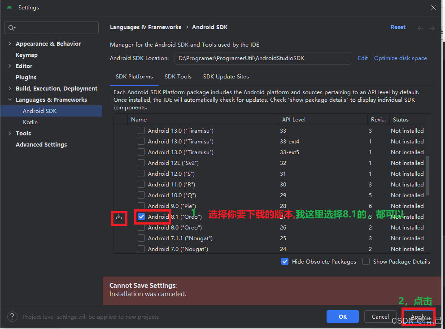The image size is (445, 329).
Task: Click Optimize disk space link
Action: 401,58
